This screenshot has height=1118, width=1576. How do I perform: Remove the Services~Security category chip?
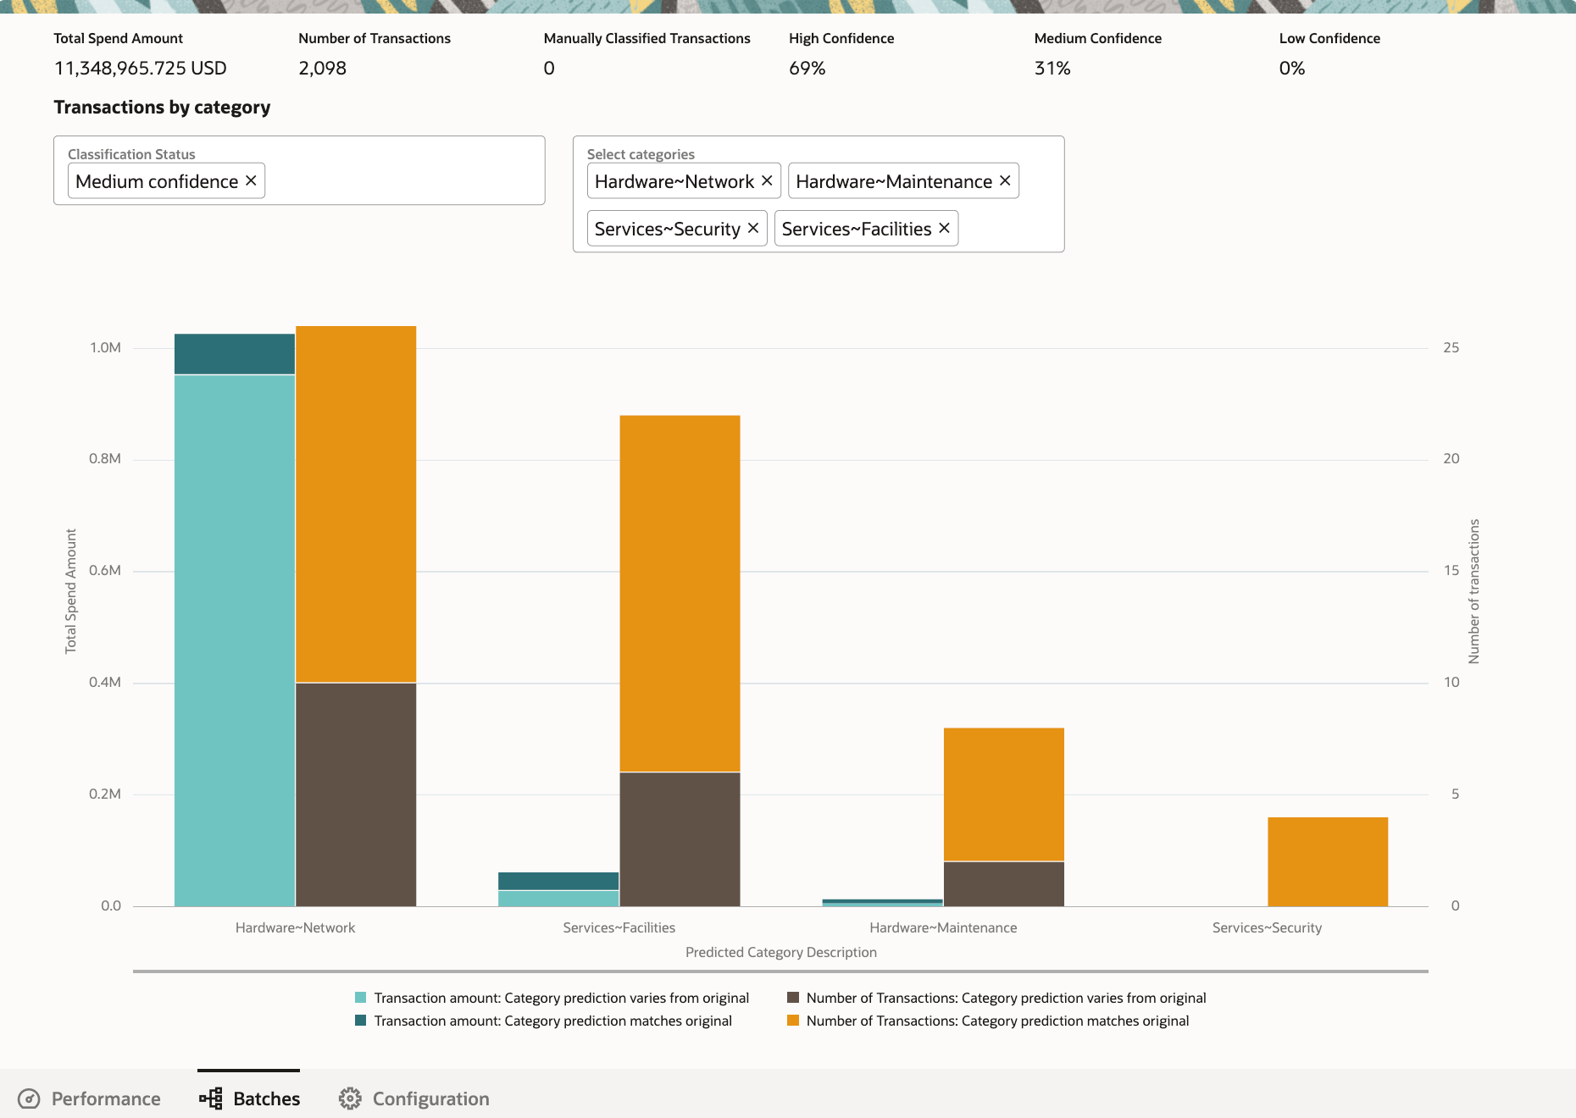point(753,228)
